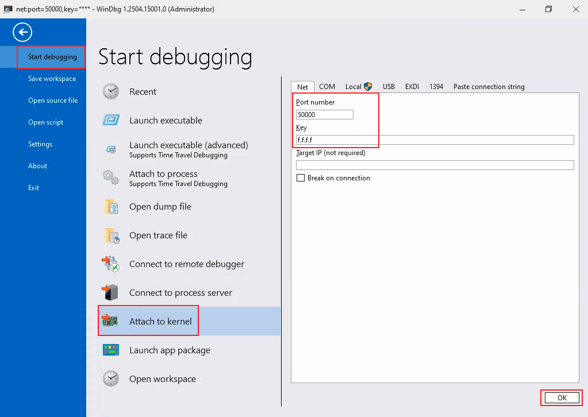Click the Recent clock icon
Viewport: 588px width, 417px height.
click(x=111, y=91)
